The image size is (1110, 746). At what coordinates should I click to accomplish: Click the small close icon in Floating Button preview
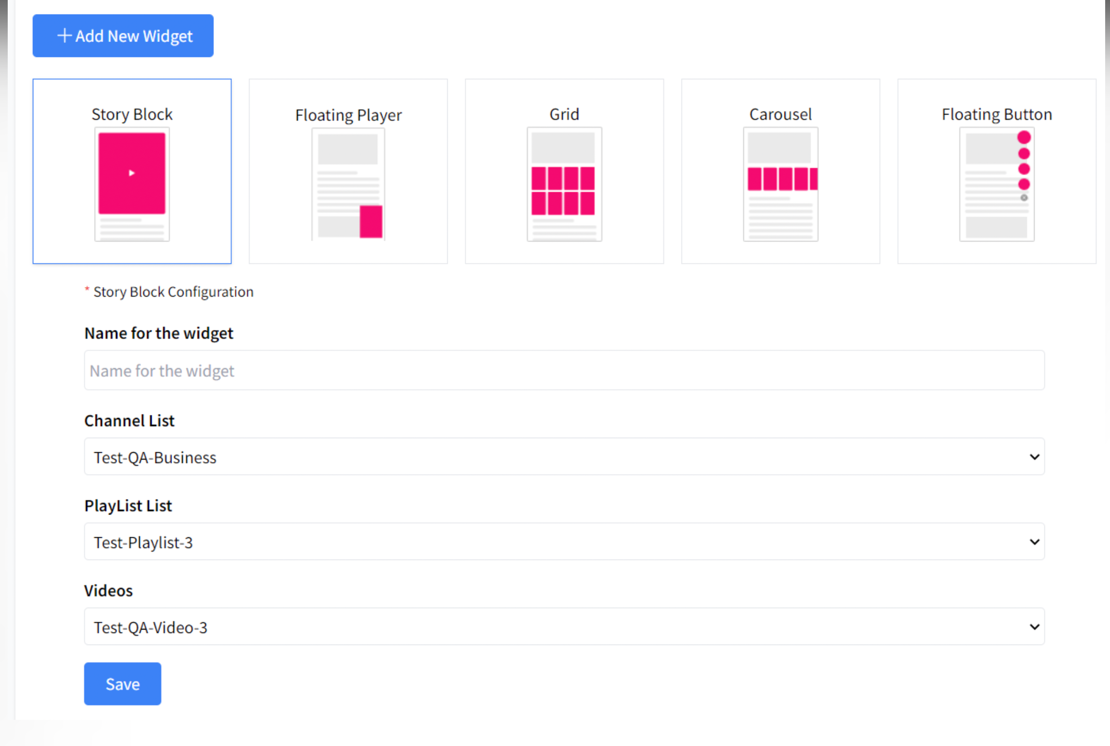[1024, 198]
